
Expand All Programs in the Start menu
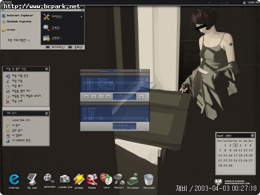(x=18, y=40)
